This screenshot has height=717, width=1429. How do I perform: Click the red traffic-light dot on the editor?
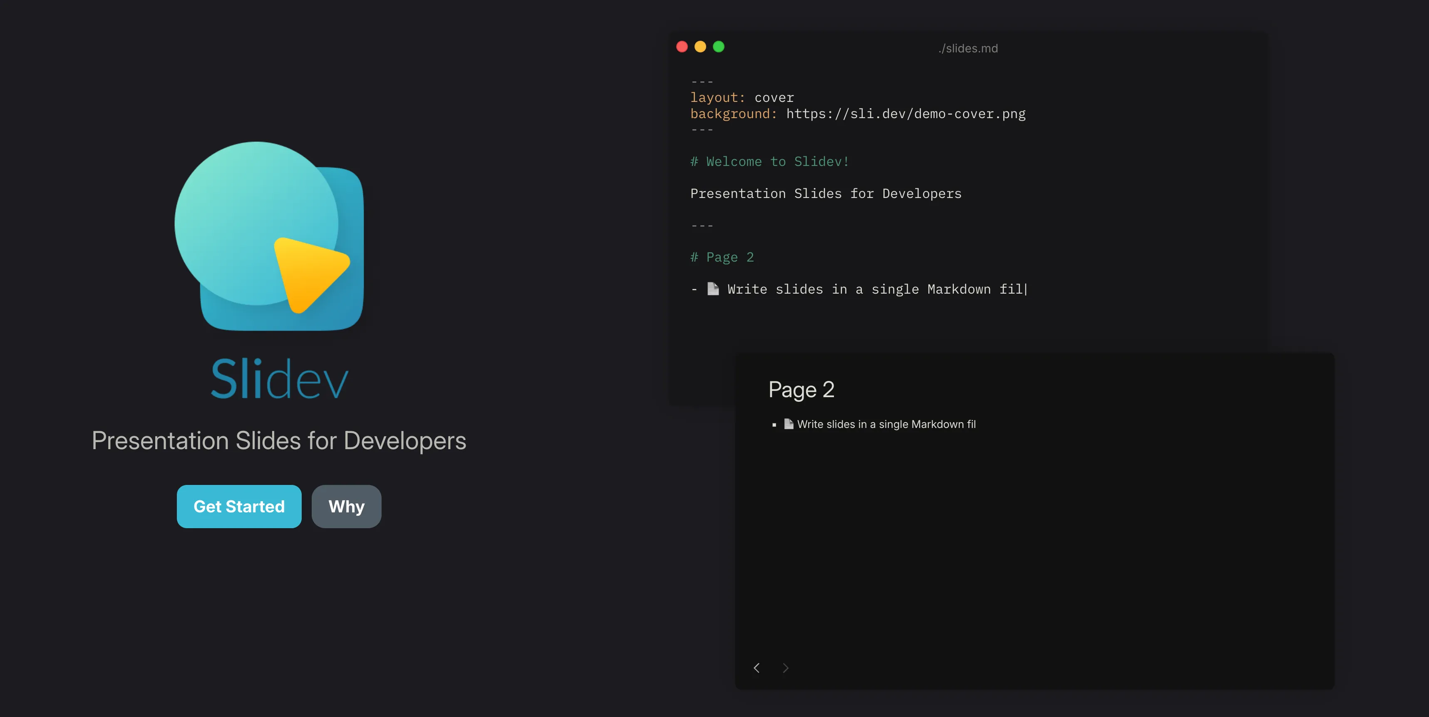pyautogui.click(x=682, y=47)
